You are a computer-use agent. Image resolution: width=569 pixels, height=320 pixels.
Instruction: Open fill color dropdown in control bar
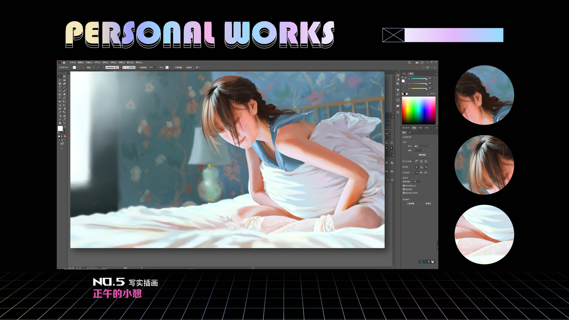click(x=77, y=67)
